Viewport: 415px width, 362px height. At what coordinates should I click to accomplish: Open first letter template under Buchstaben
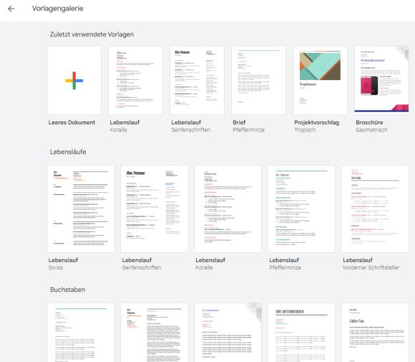(81, 333)
